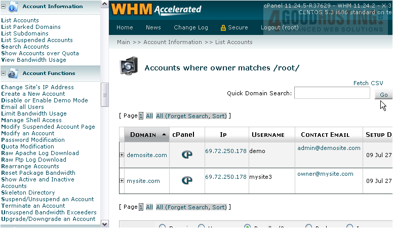Click Logout (root) in the top bar
This screenshot has width=393, height=228.
tap(280, 28)
